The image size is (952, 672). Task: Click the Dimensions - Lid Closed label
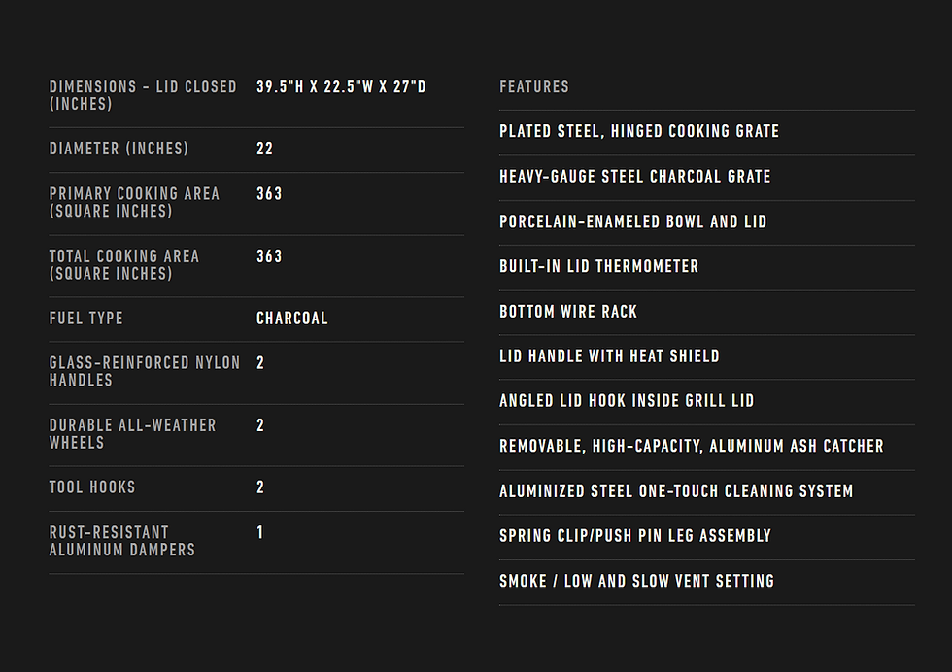pos(143,95)
